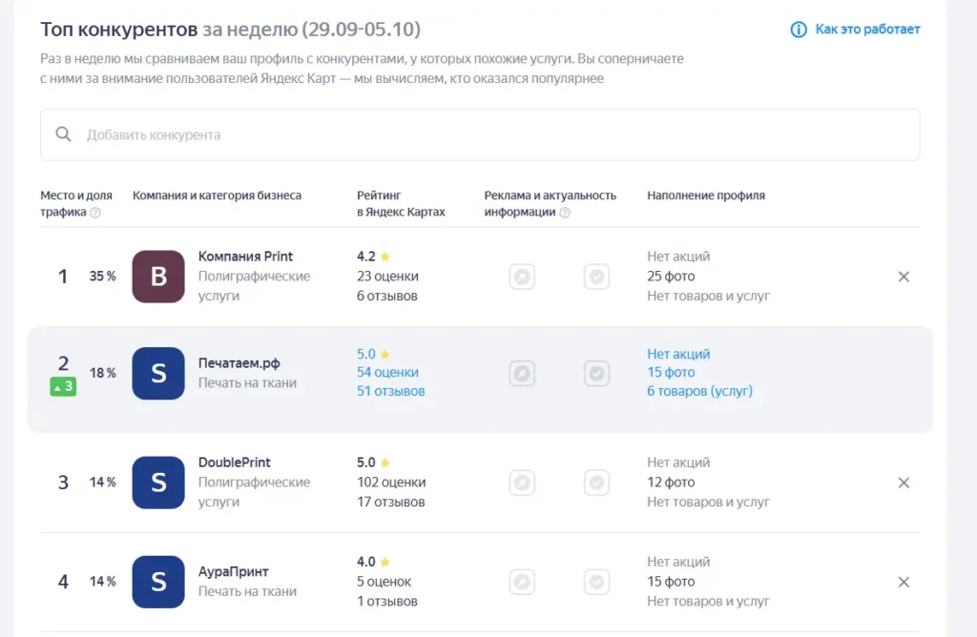Click advertising status icon for DoublePrint

click(522, 483)
